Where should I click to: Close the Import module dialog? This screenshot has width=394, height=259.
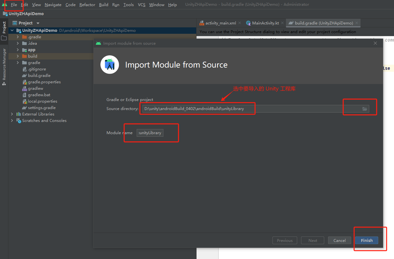[x=375, y=43]
